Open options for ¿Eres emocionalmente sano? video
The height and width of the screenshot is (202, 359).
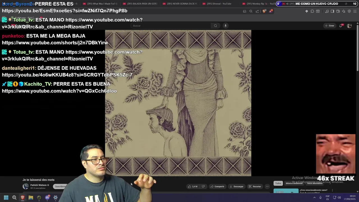point(332,190)
